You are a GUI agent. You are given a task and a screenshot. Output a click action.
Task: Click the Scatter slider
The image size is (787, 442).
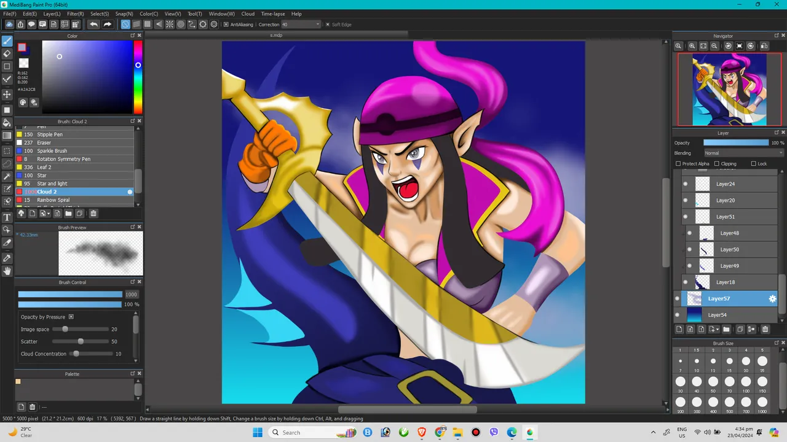80,341
